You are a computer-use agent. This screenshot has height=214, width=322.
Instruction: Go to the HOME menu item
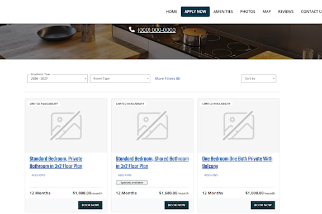coord(172,12)
